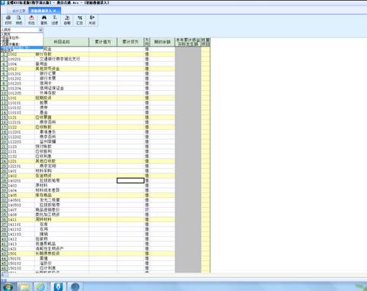Screen dimensions: 367x291
Task: Collapse the currency dropdown arrow
Action: coord(40,30)
